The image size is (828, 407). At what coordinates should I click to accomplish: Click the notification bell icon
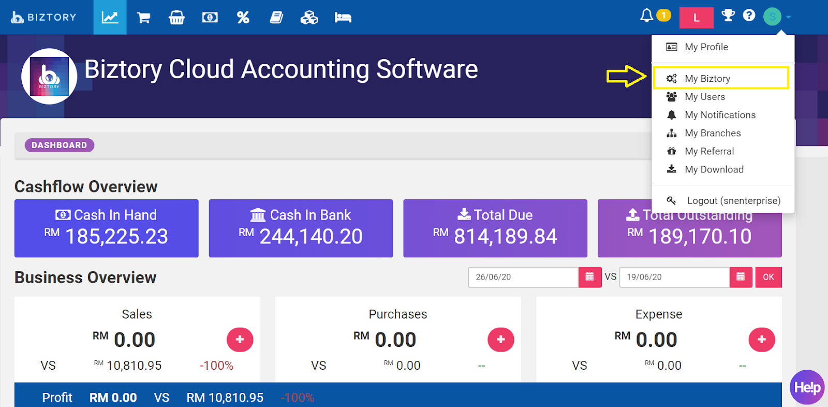pyautogui.click(x=646, y=16)
